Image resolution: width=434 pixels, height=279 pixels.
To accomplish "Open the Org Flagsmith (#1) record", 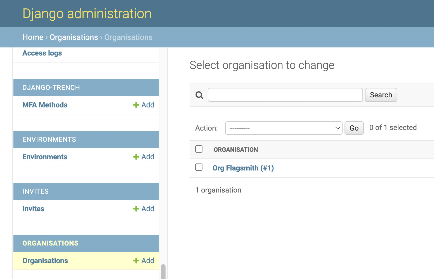I will pyautogui.click(x=243, y=168).
